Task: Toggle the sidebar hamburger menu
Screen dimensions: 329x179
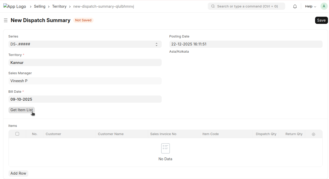Action: click(x=5, y=20)
